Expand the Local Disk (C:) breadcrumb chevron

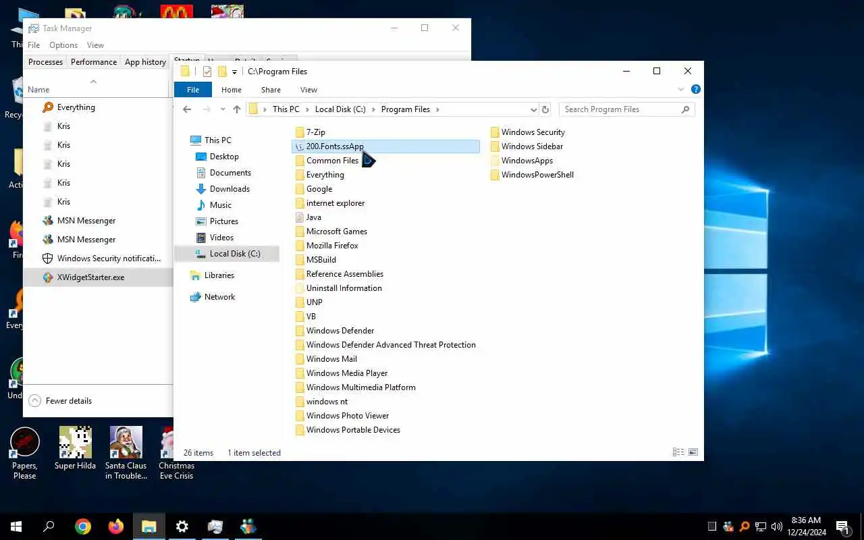point(373,109)
